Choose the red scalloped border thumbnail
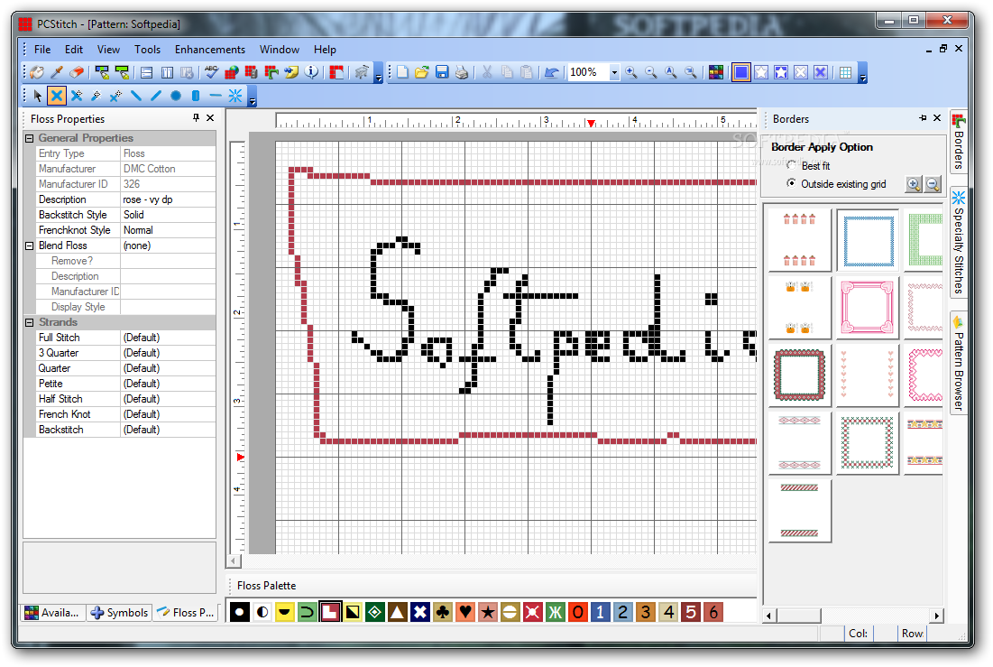The width and height of the screenshot is (993, 667). (800, 375)
